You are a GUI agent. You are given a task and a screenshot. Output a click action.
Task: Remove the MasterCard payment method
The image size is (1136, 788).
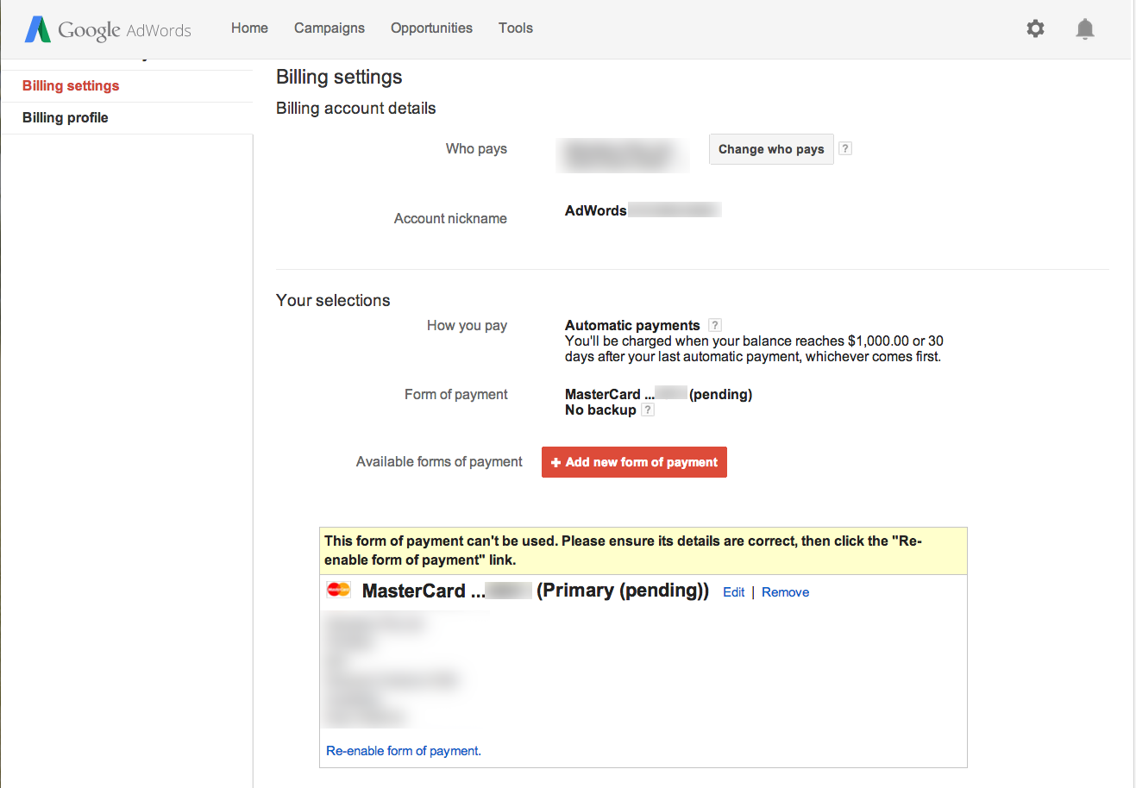[x=785, y=592]
